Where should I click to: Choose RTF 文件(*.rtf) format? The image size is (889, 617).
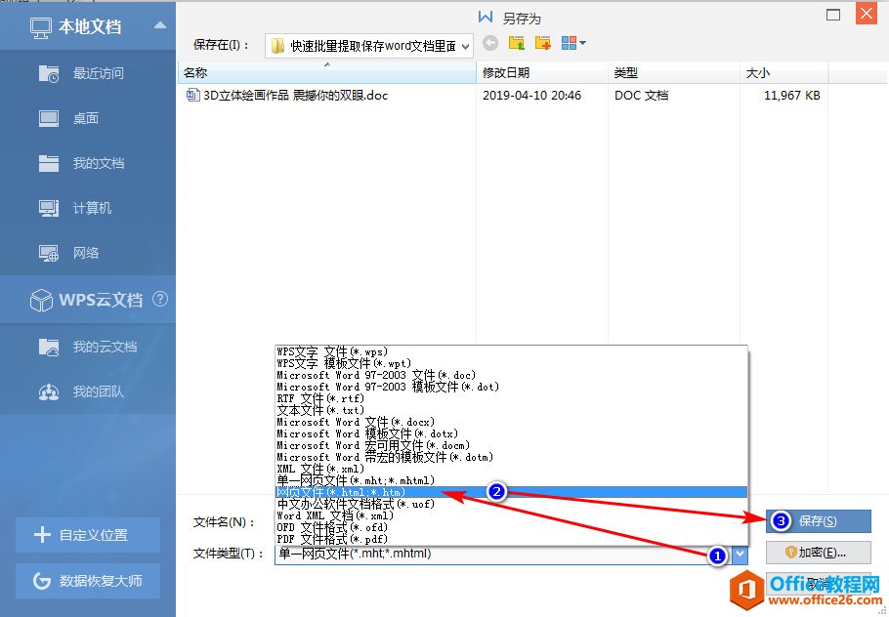(x=511, y=398)
